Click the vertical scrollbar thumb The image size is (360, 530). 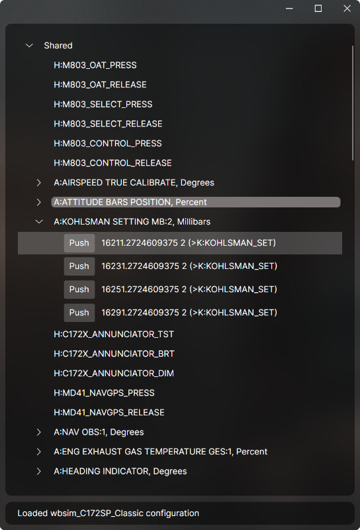click(353, 103)
